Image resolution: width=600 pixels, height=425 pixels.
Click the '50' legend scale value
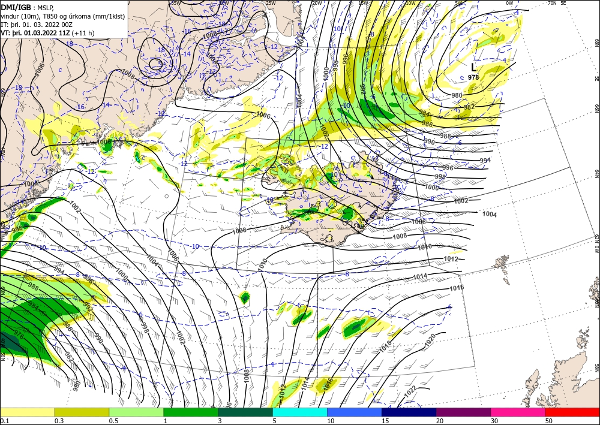tap(549, 421)
